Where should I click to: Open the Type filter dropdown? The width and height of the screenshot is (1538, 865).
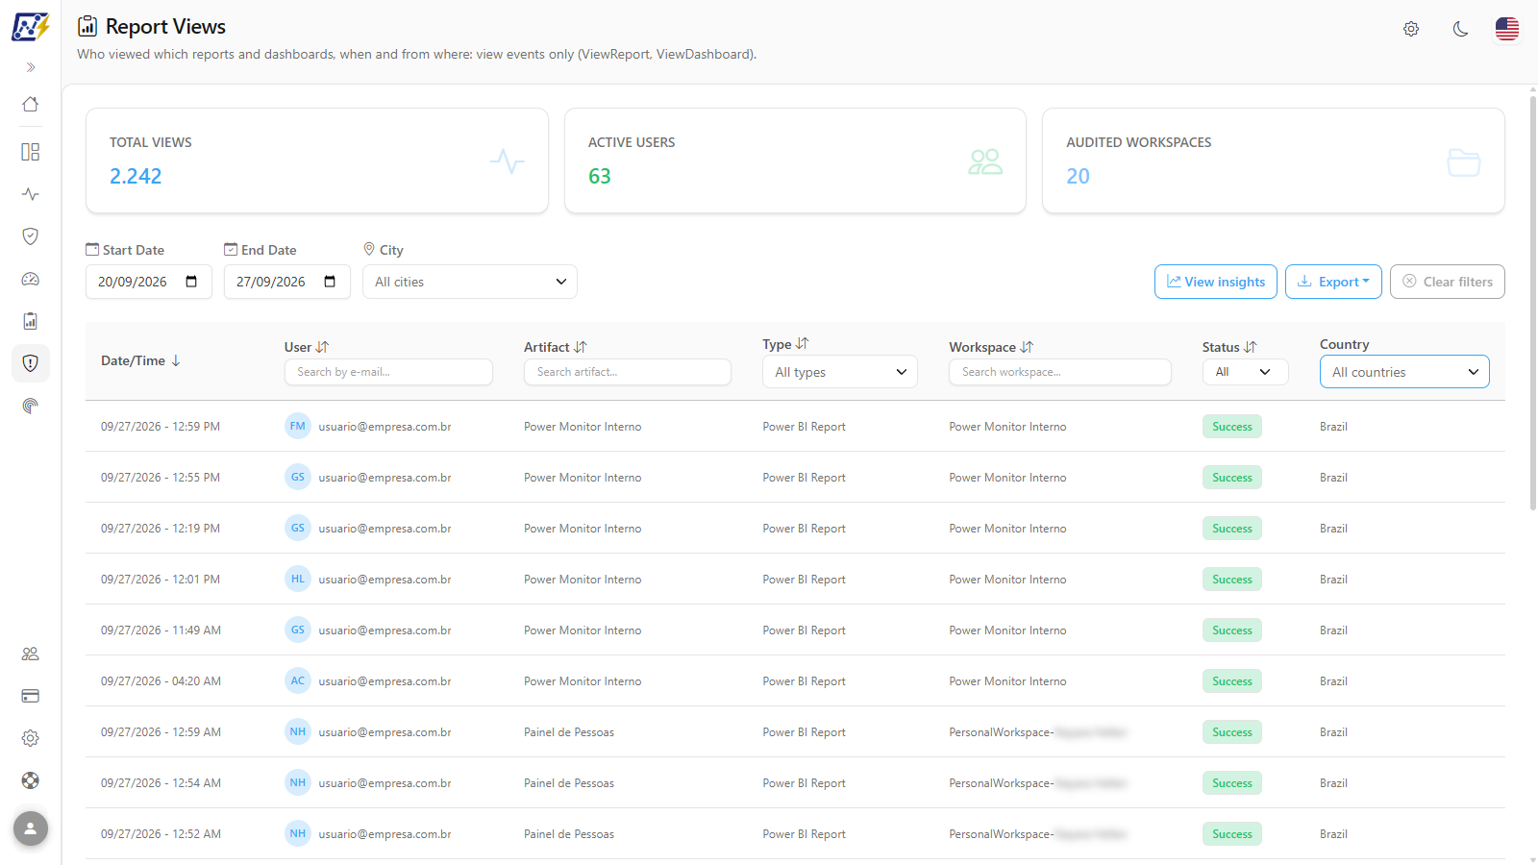pos(840,372)
